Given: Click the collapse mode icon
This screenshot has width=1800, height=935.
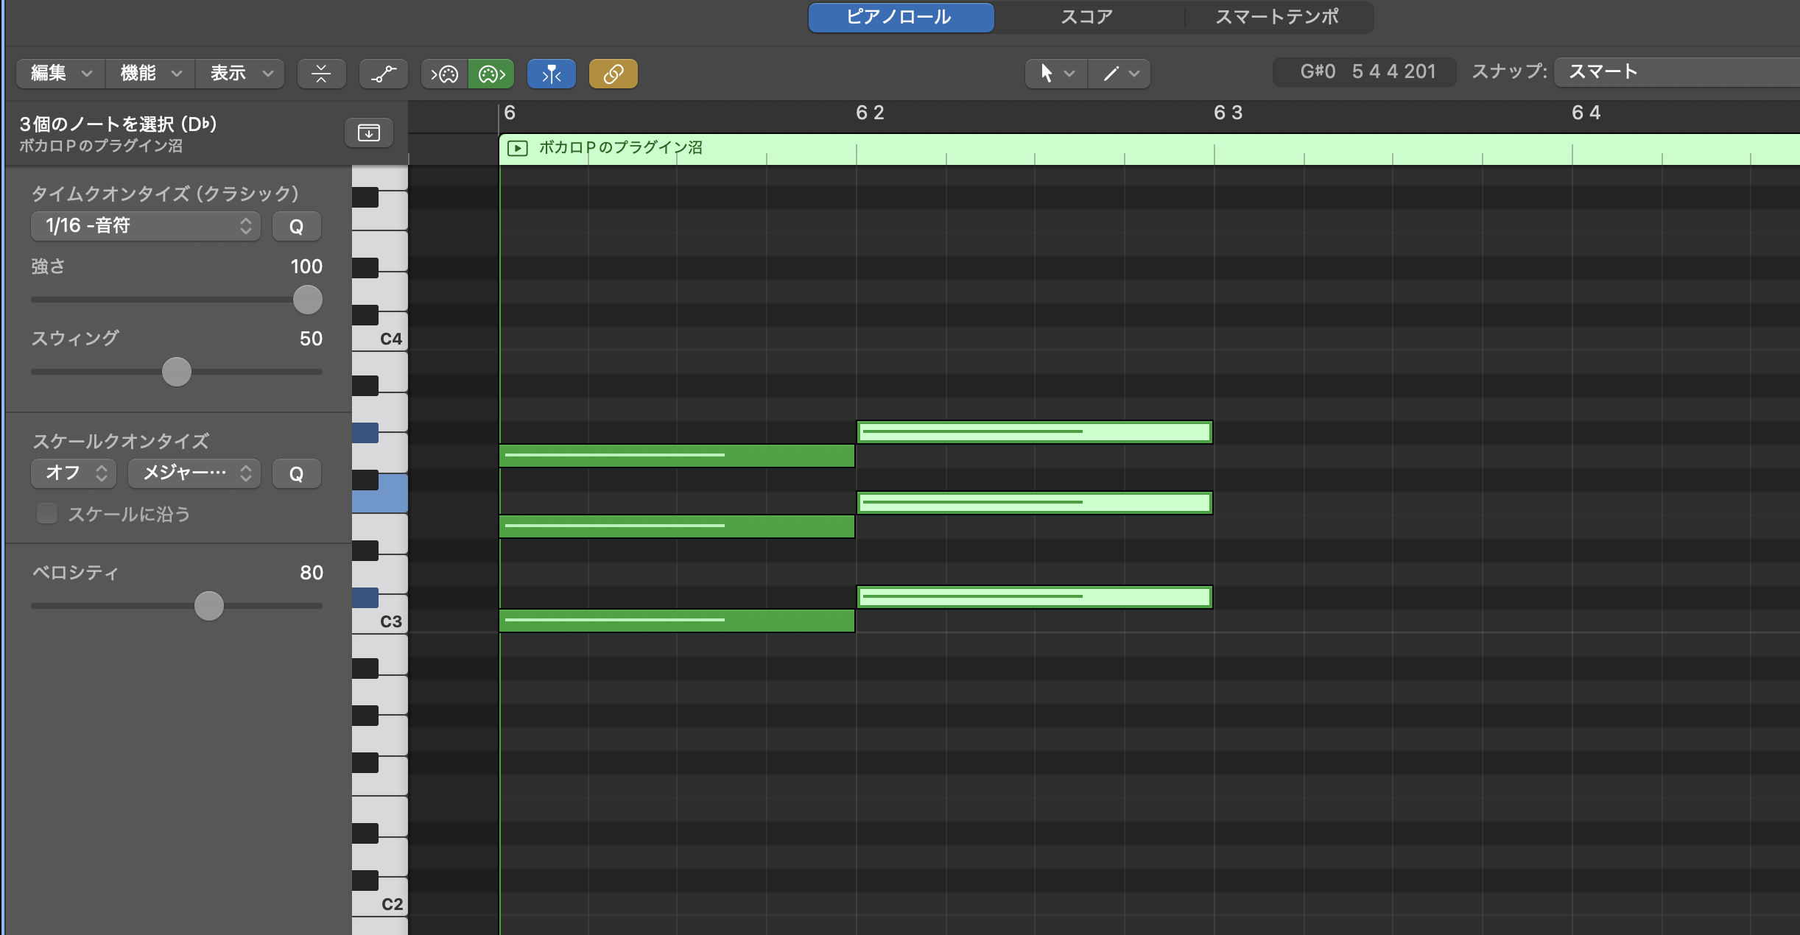Looking at the screenshot, I should 321,74.
